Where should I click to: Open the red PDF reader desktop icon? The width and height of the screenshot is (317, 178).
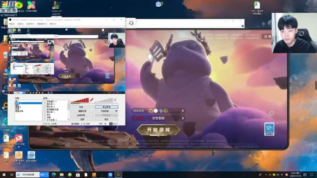(x=19, y=141)
